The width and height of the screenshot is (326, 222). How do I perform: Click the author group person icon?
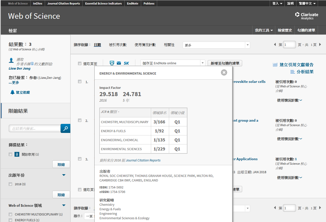11,60
